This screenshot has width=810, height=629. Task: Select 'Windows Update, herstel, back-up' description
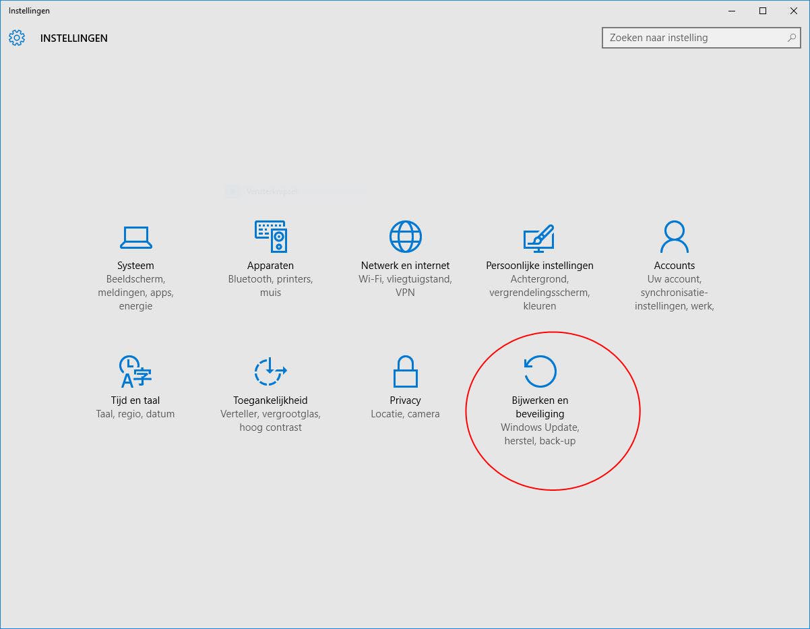540,434
